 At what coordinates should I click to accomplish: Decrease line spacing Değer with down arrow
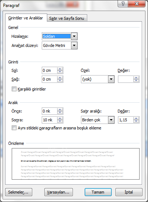[136, 121]
